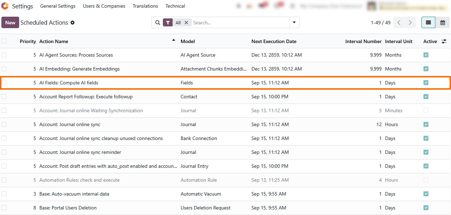The image size is (451, 215).
Task: Select the AI Fields: Compute AI fields row checkbox
Action: pos(4,83)
